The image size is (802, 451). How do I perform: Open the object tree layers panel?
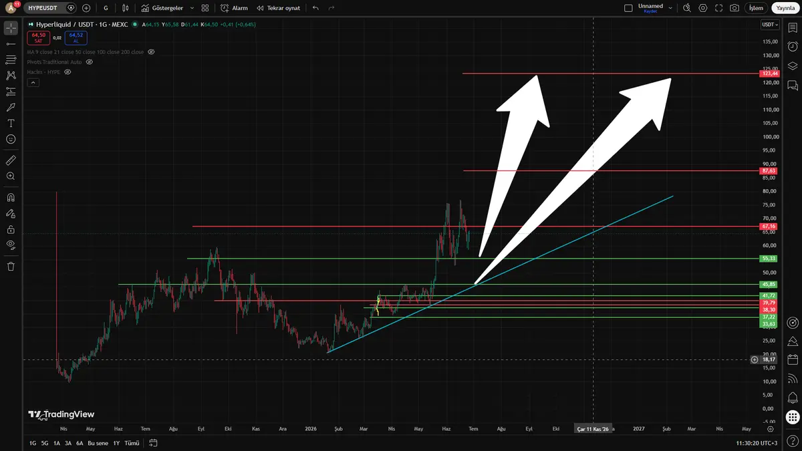793,66
